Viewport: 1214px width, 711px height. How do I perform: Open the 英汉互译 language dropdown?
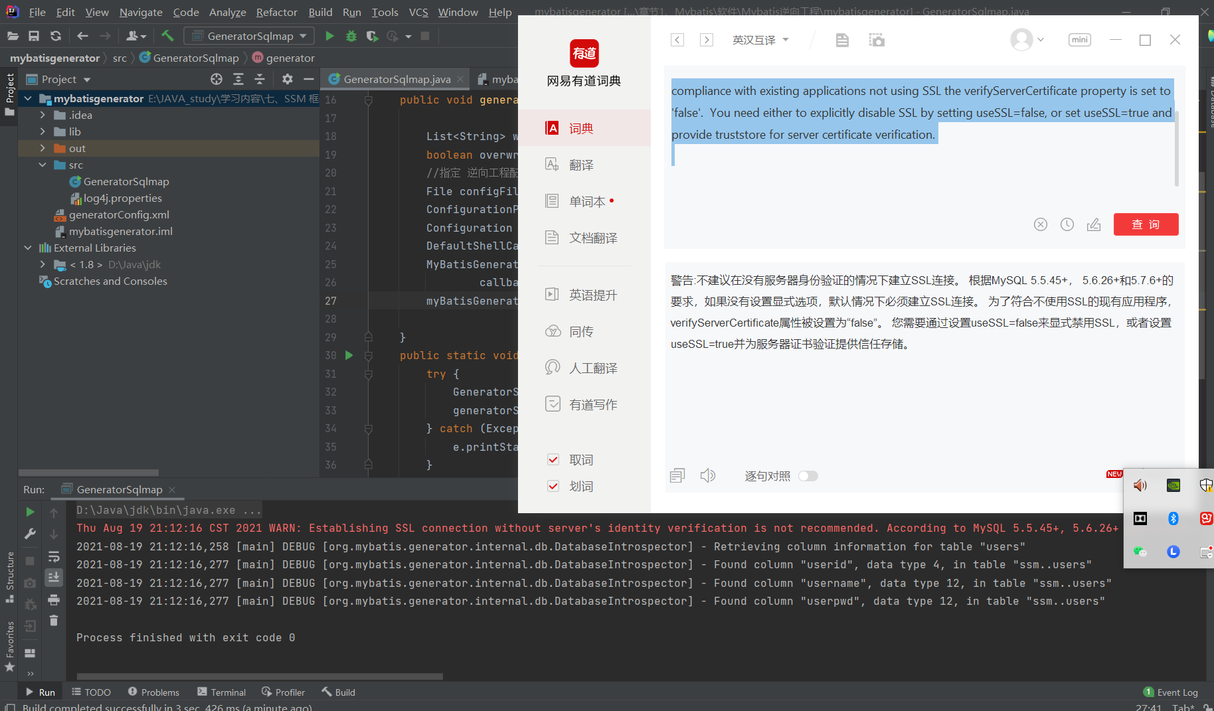pyautogui.click(x=760, y=40)
